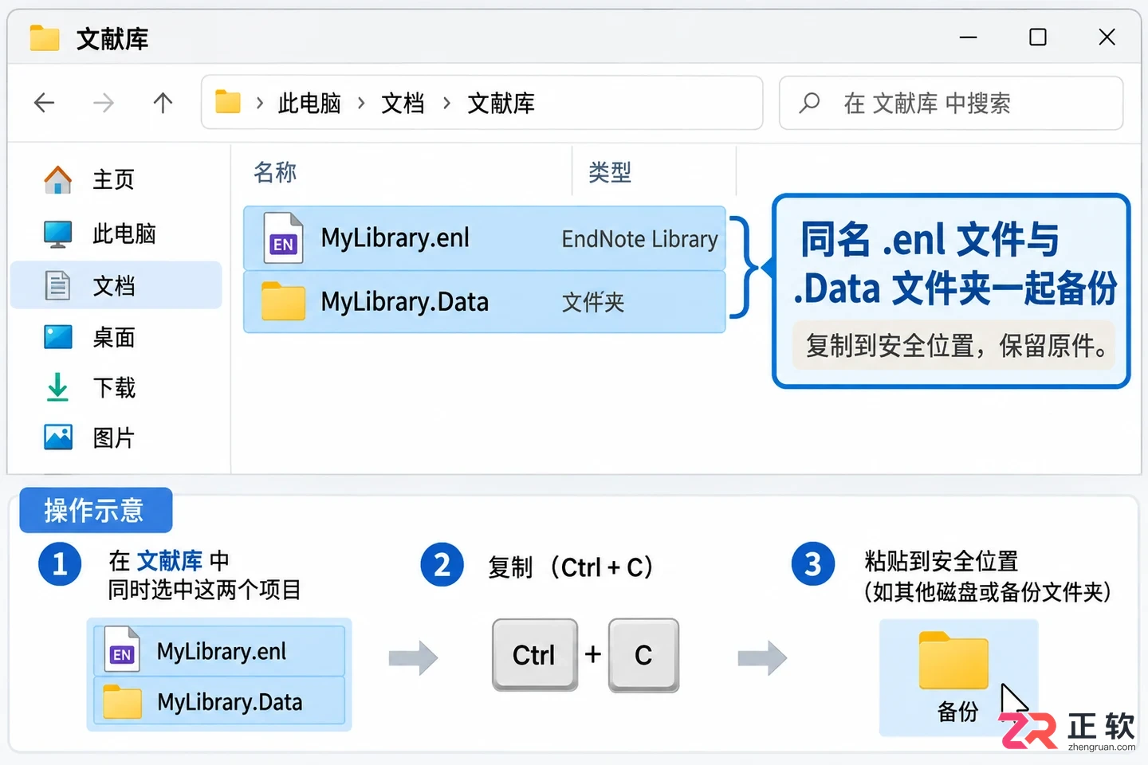Expand the chevron between 此电脑 and 文档
The height and width of the screenshot is (765, 1148).
tap(361, 103)
